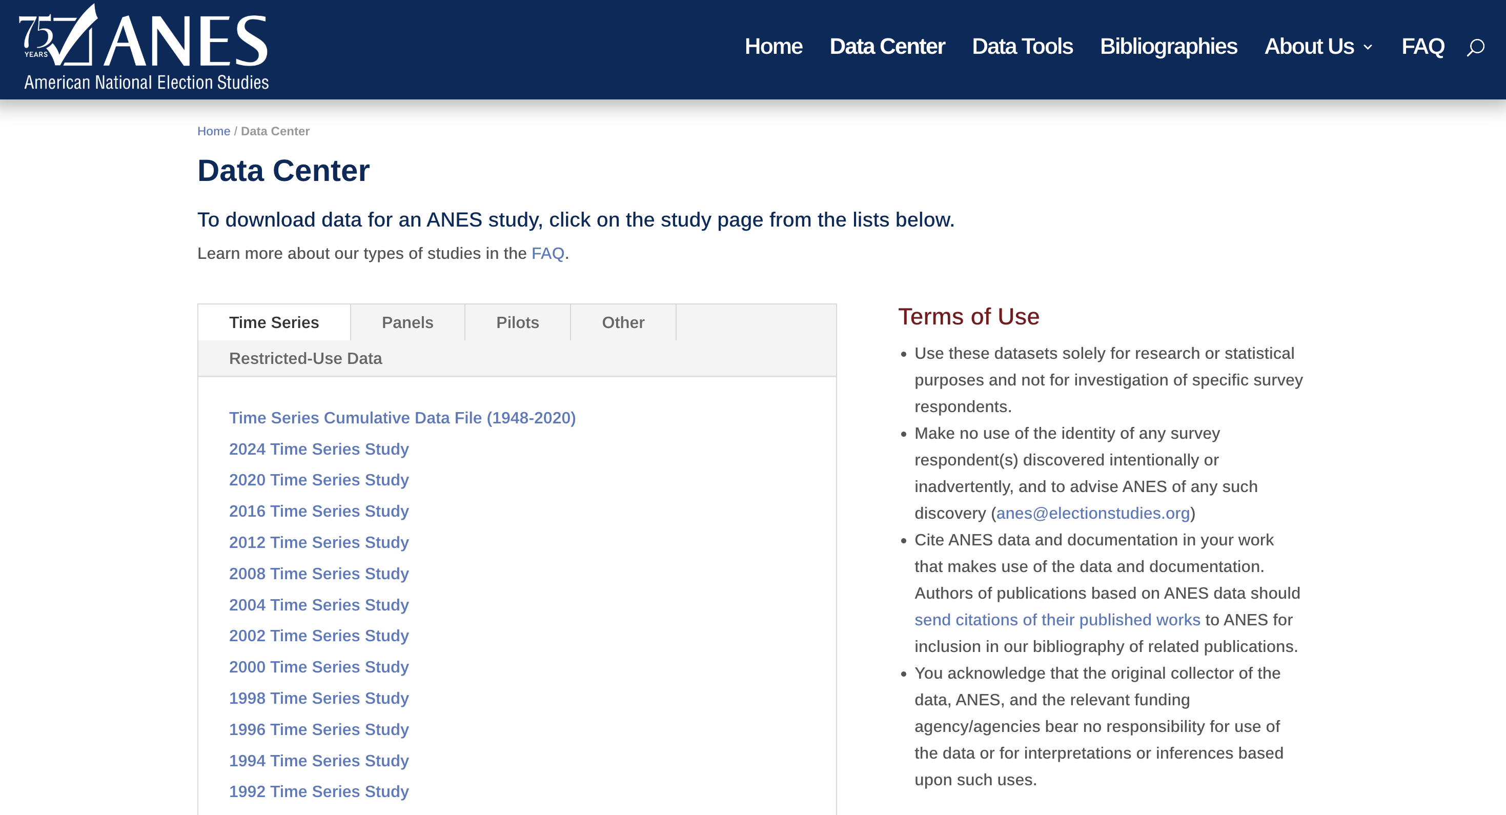Open the Data Tools menu item
This screenshot has height=815, width=1506.
point(1022,47)
